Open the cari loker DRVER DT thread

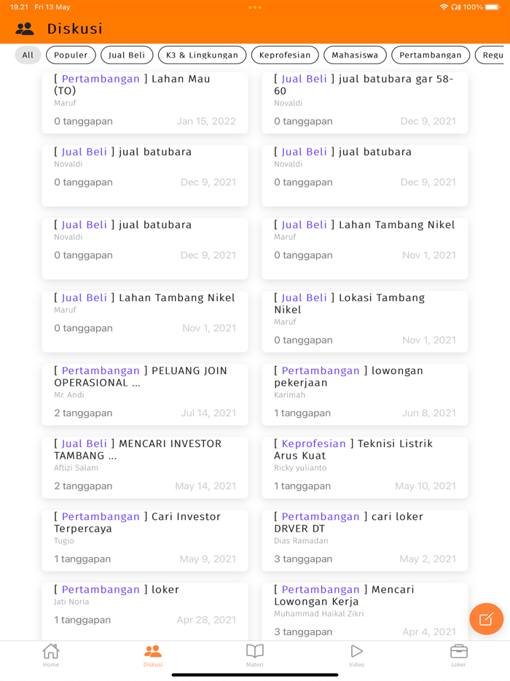(364, 540)
